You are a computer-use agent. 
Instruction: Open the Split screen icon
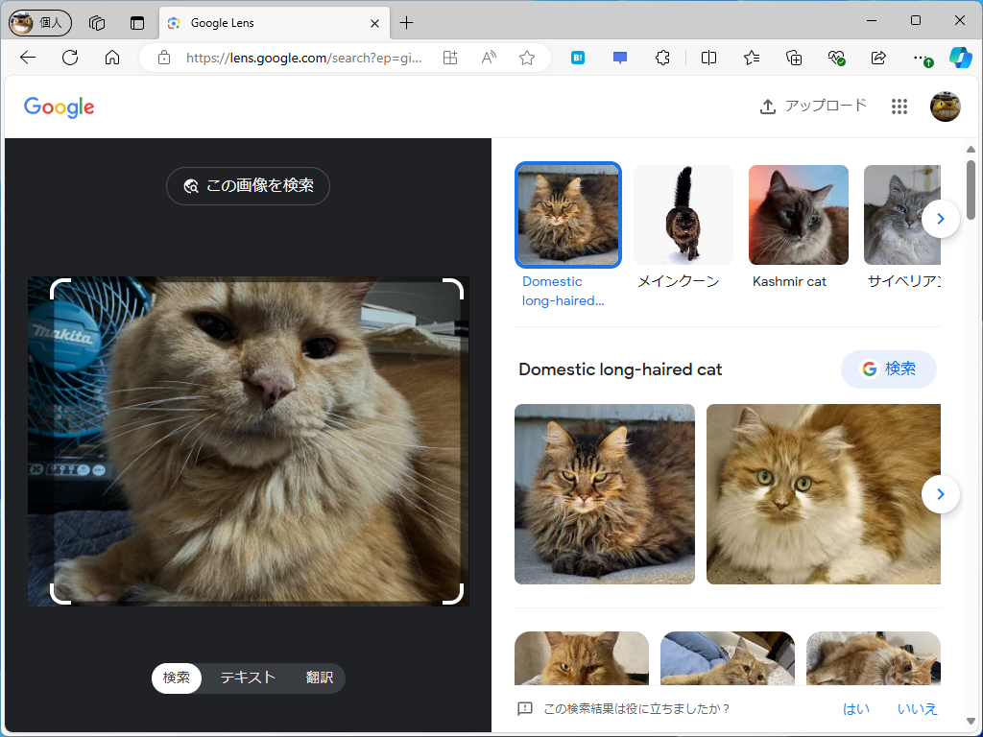[x=707, y=58]
